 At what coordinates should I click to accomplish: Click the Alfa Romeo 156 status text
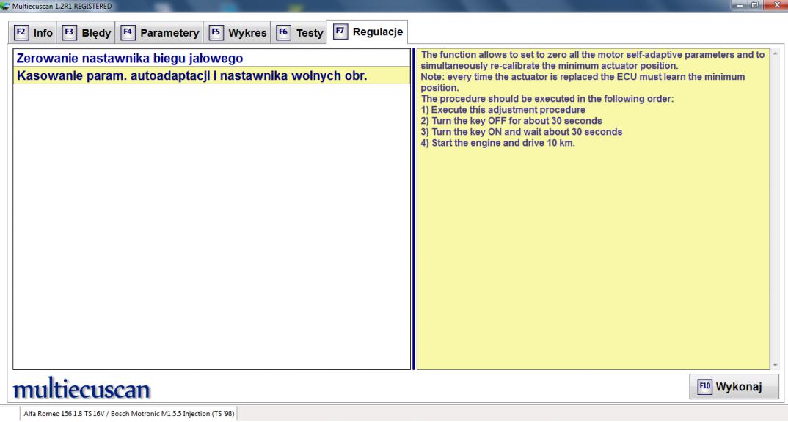coord(128,413)
